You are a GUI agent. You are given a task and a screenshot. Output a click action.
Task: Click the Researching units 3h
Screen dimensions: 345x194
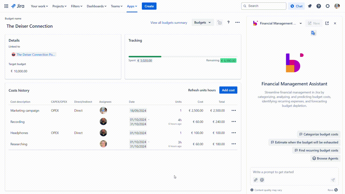point(180,142)
